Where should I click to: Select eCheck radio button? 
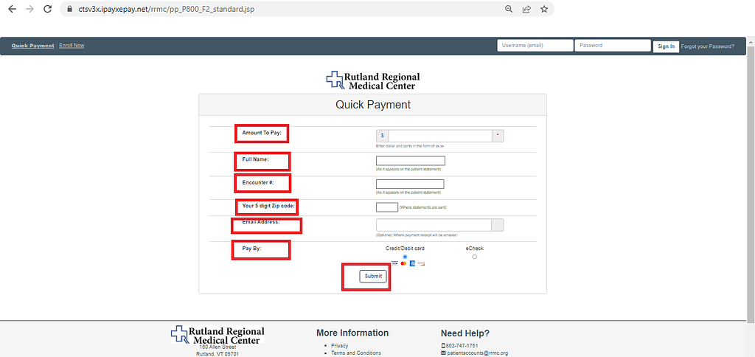pos(474,257)
